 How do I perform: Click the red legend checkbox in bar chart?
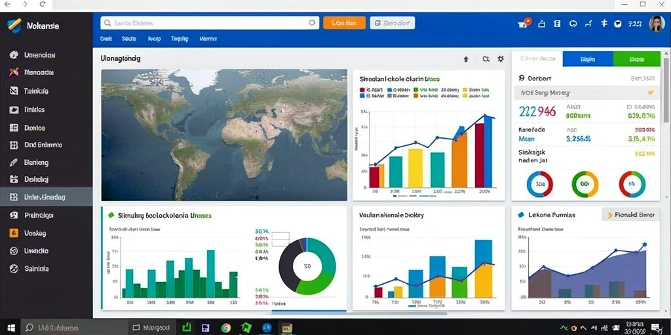pos(362,90)
